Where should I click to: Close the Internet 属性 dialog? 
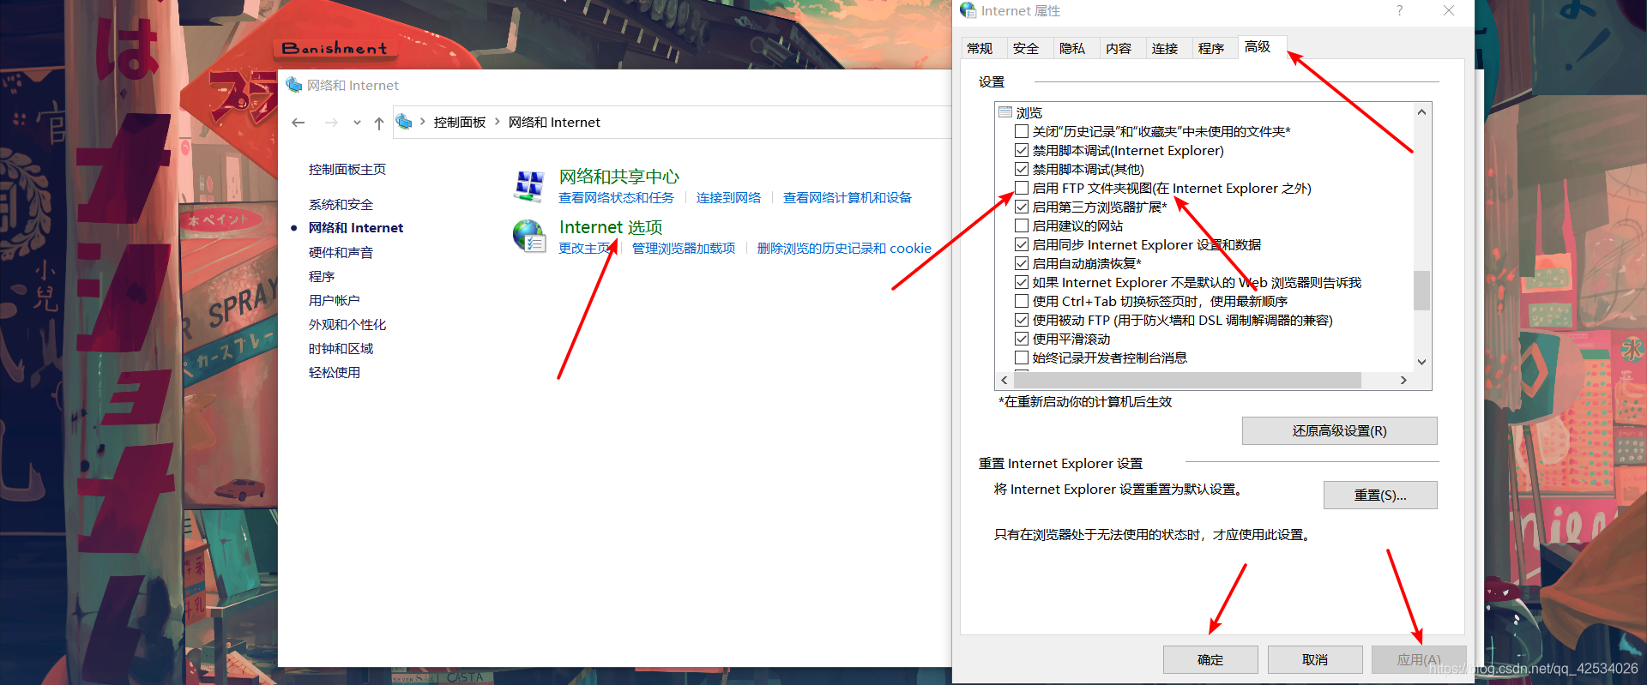tap(1449, 10)
